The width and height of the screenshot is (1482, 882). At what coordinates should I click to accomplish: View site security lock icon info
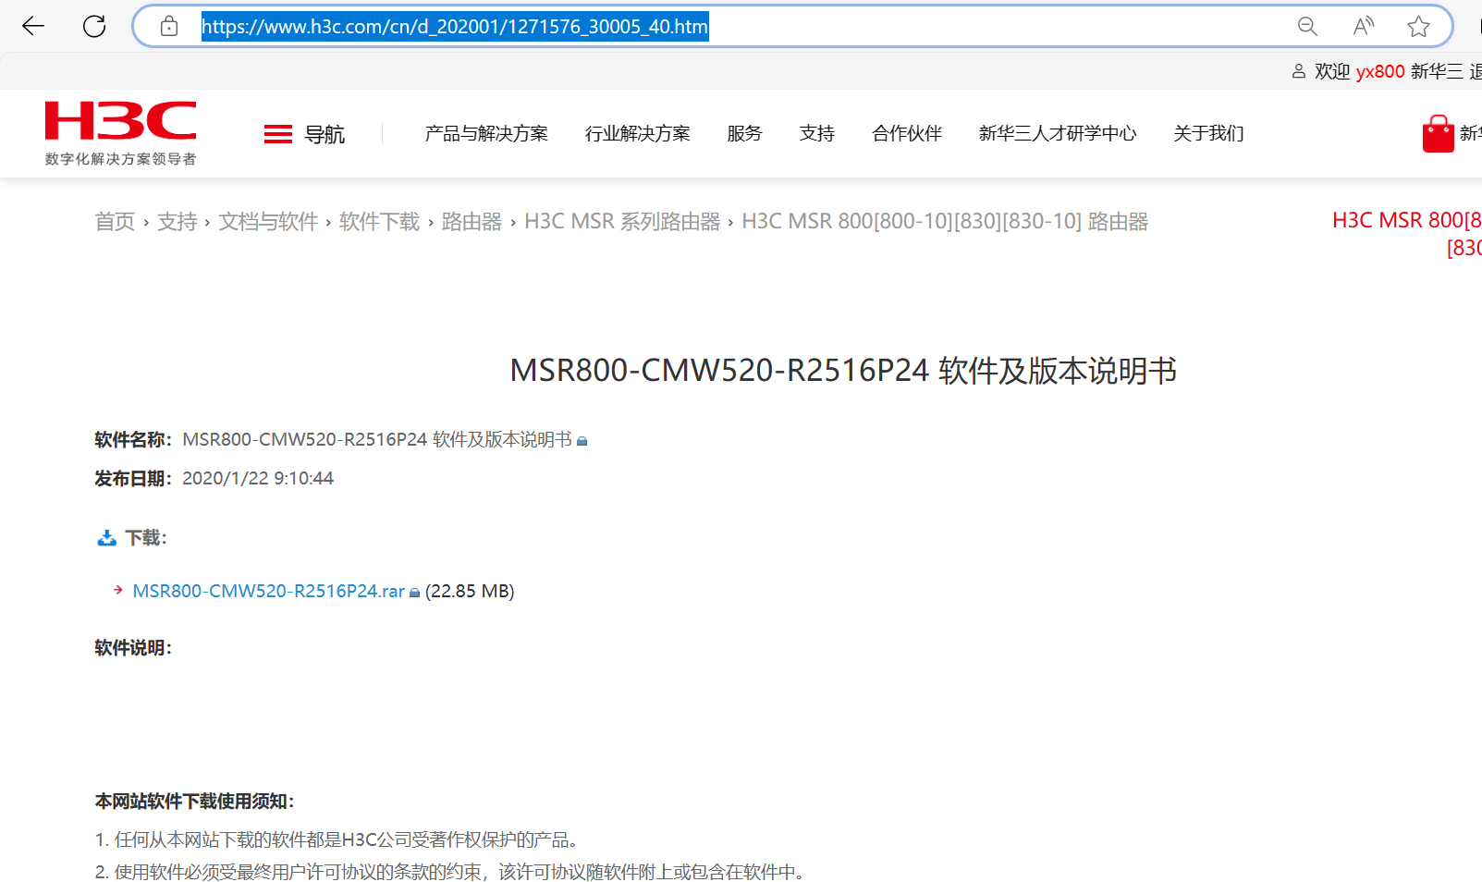[x=169, y=26]
